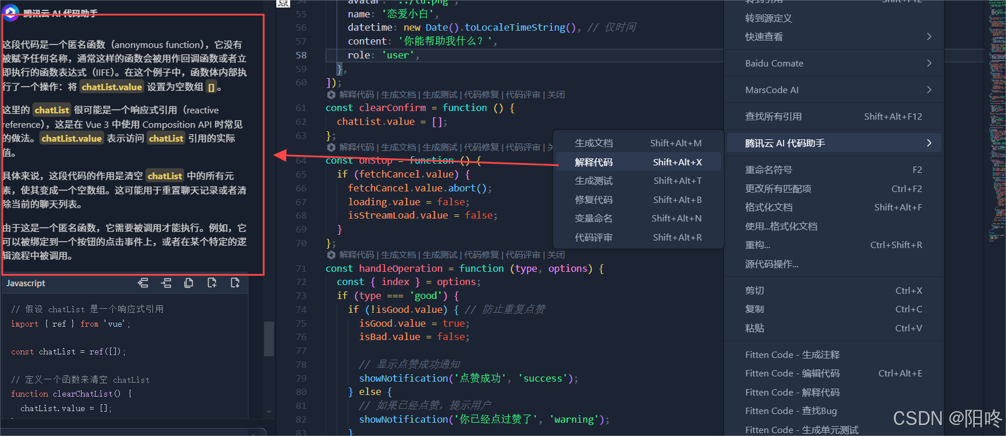The image size is (1006, 436).
Task: Click 'loading.value = false;' on line 67
Action: [x=409, y=202]
